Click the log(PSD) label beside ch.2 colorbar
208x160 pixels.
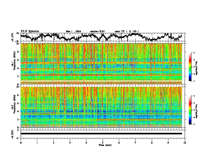(197, 111)
